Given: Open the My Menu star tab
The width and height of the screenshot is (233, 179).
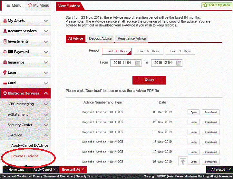Looking at the screenshot, I should point(38,5).
